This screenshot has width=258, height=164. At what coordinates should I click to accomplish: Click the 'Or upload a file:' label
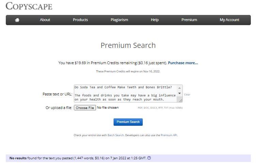(59, 108)
